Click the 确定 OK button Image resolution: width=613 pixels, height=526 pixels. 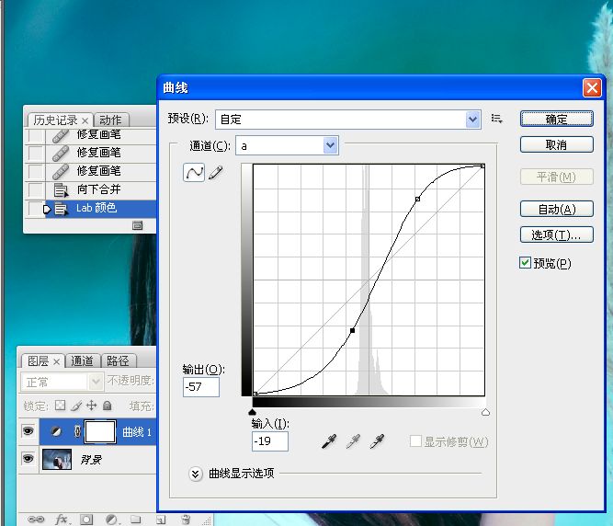(x=556, y=119)
